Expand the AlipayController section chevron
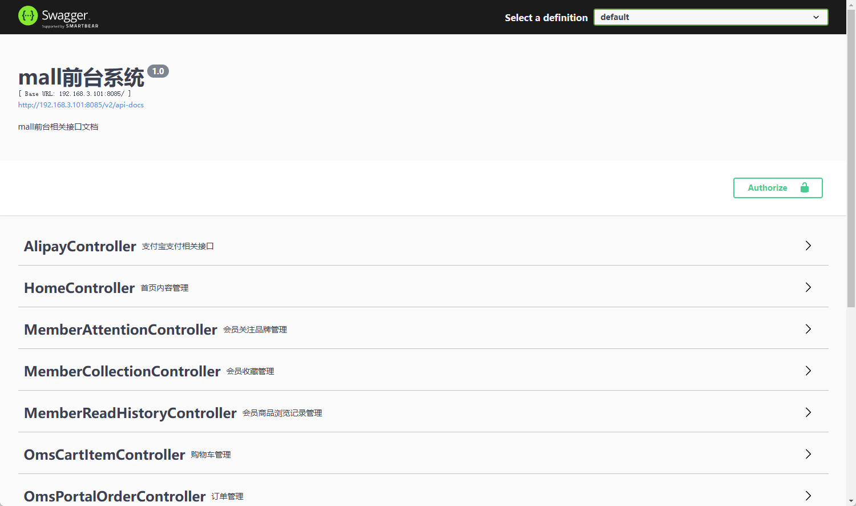The width and height of the screenshot is (856, 506). [x=808, y=246]
